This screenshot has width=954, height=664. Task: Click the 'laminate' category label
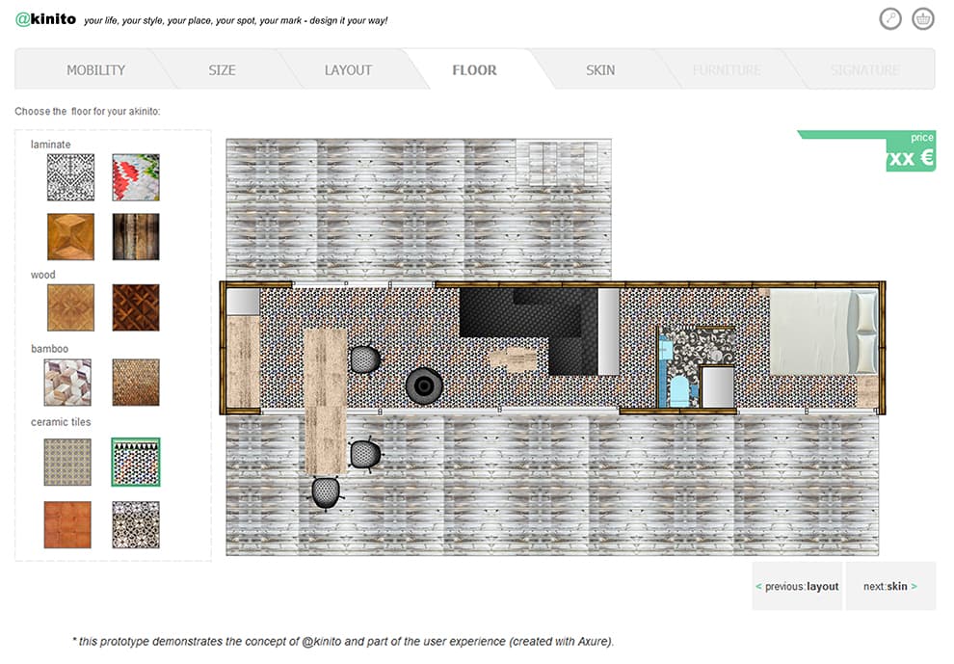pos(50,145)
